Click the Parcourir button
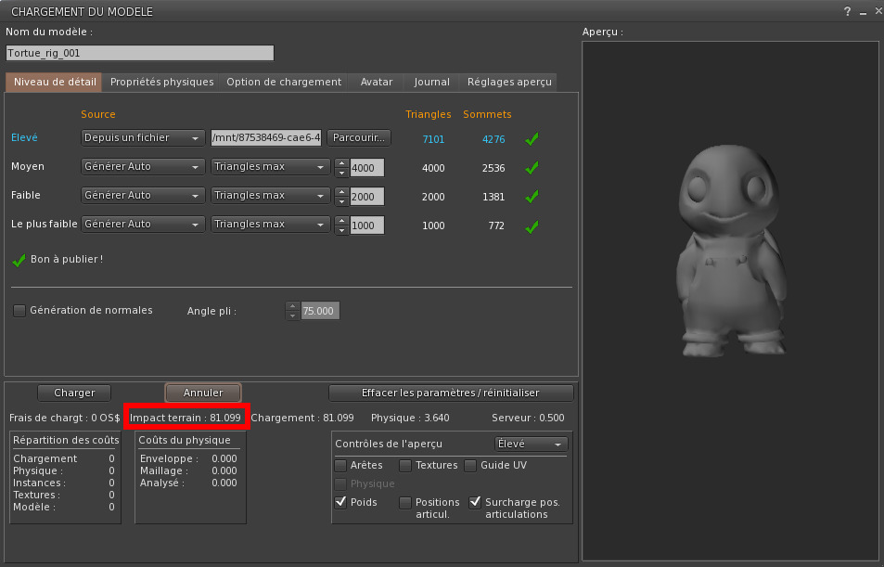 [x=359, y=138]
